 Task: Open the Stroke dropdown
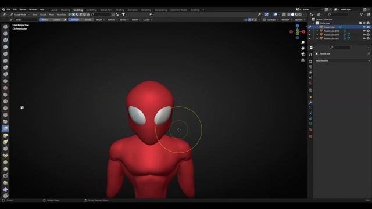[x=124, y=20]
